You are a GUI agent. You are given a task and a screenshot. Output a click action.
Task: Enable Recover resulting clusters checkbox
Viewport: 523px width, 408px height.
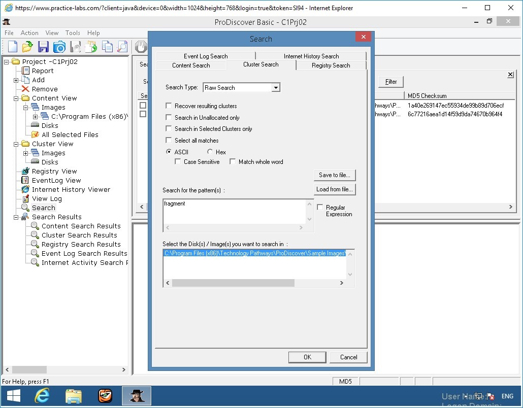tap(169, 106)
